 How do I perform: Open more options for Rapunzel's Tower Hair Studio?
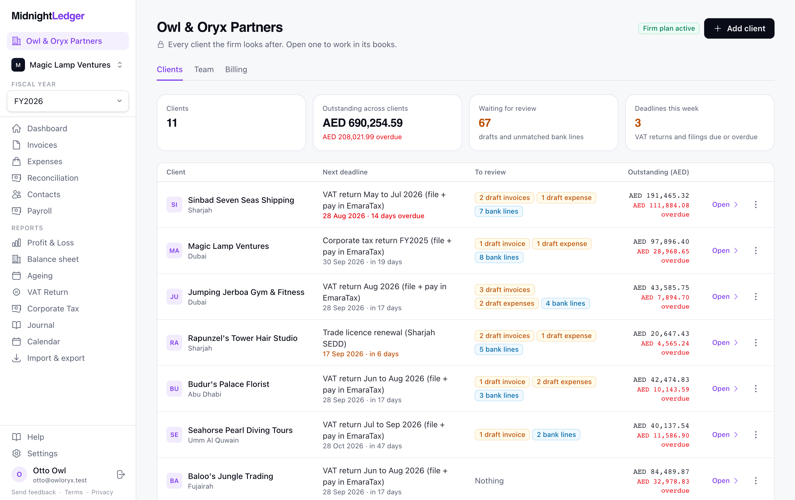click(x=756, y=342)
